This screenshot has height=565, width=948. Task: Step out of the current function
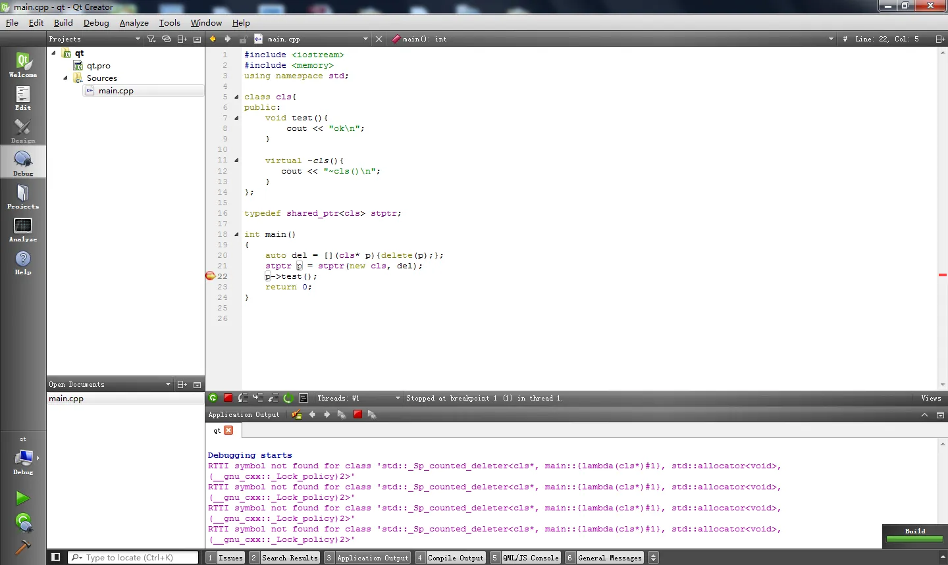[x=273, y=398]
